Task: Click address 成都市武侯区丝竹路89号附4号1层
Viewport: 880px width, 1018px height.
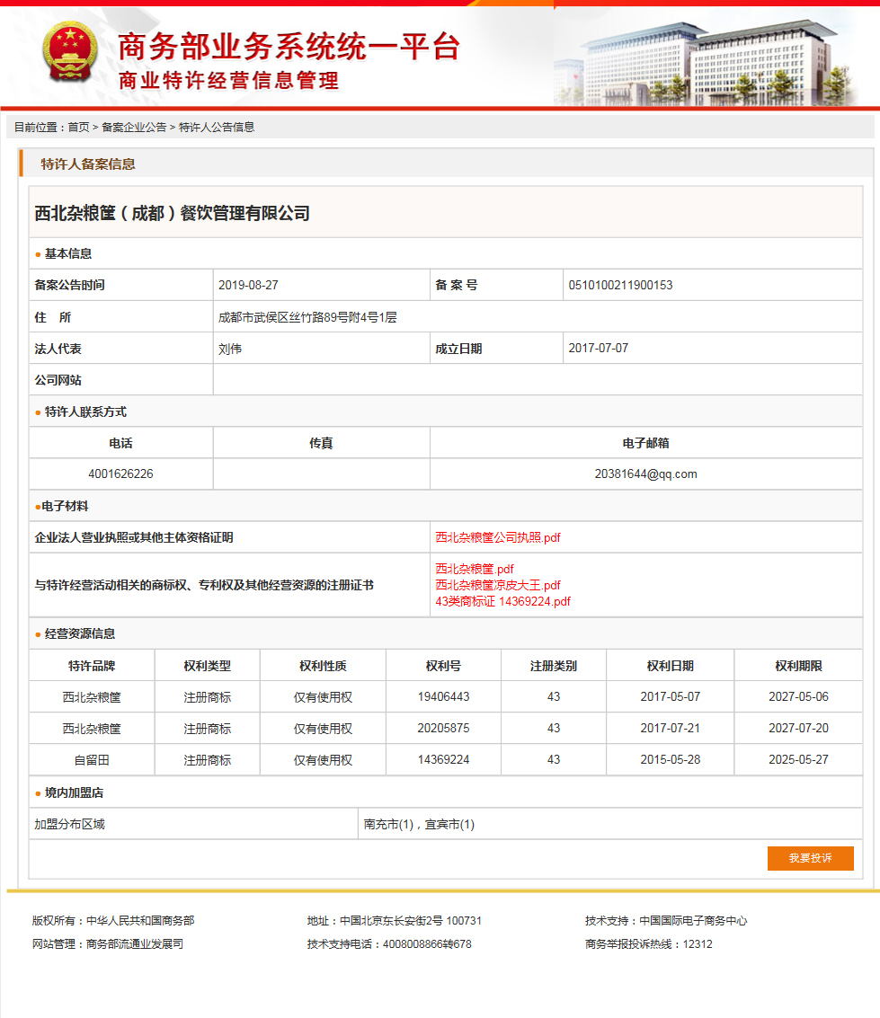Action: [x=307, y=317]
